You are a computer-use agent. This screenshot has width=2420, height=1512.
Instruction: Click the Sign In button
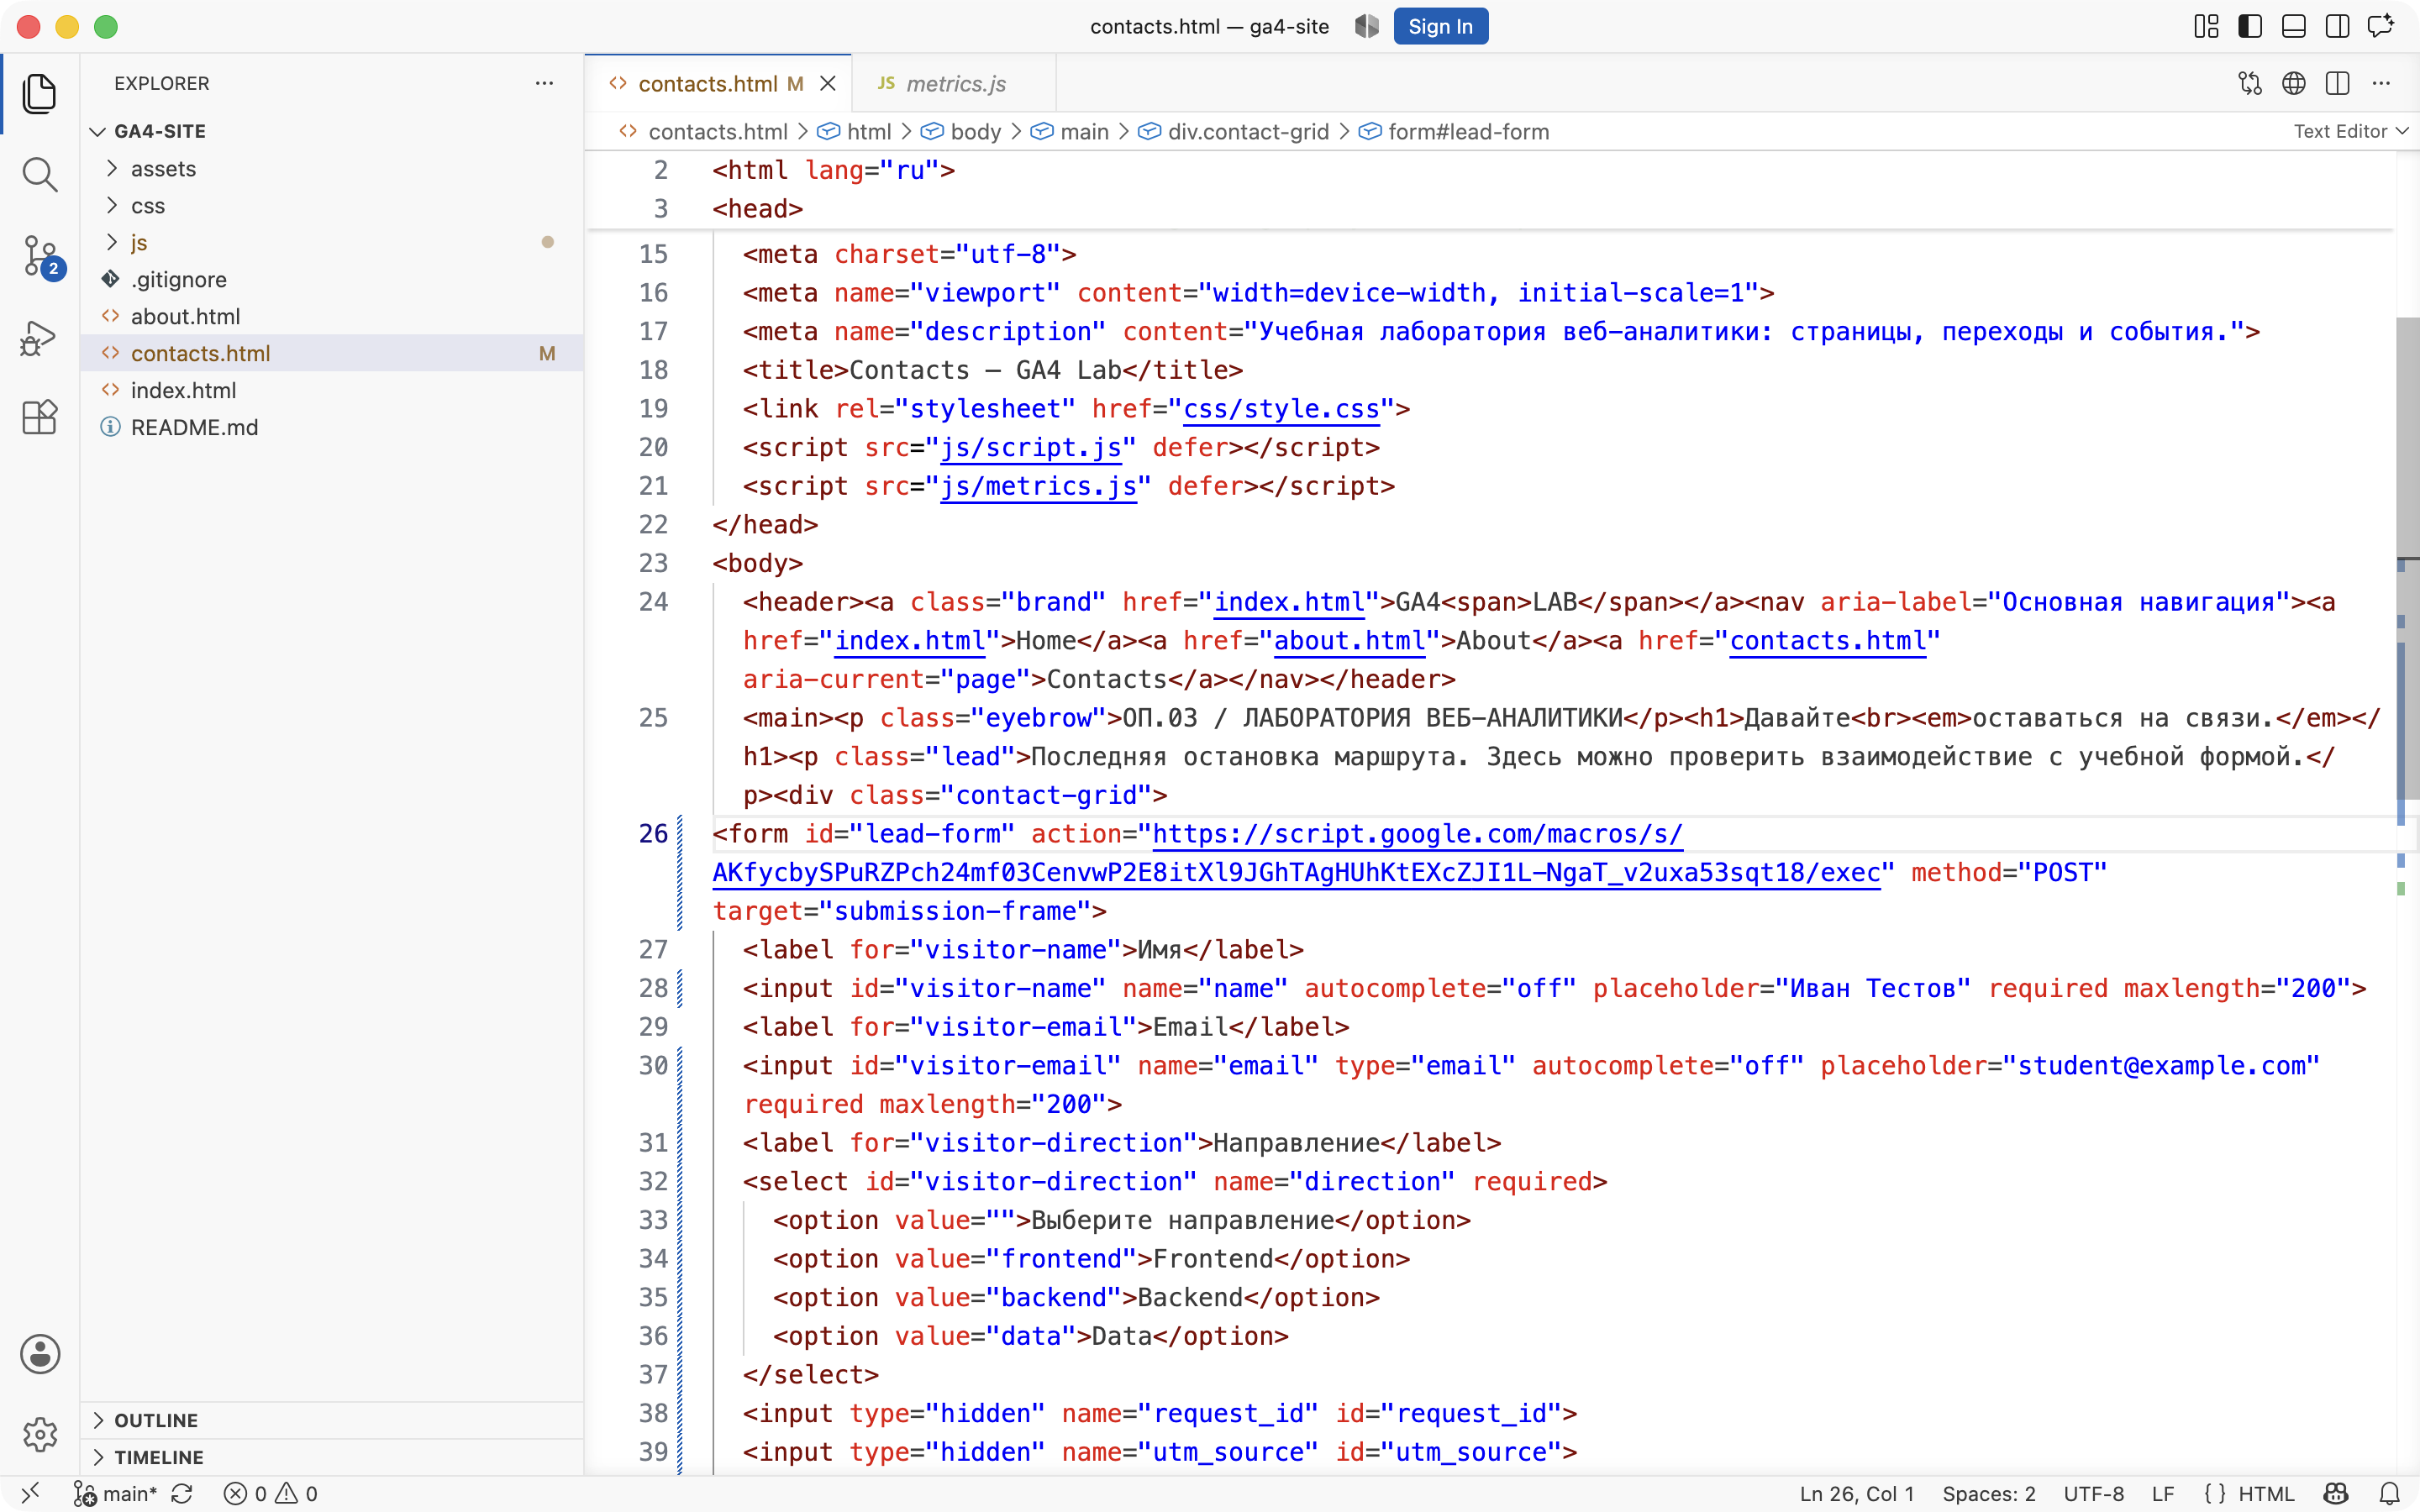(1440, 26)
